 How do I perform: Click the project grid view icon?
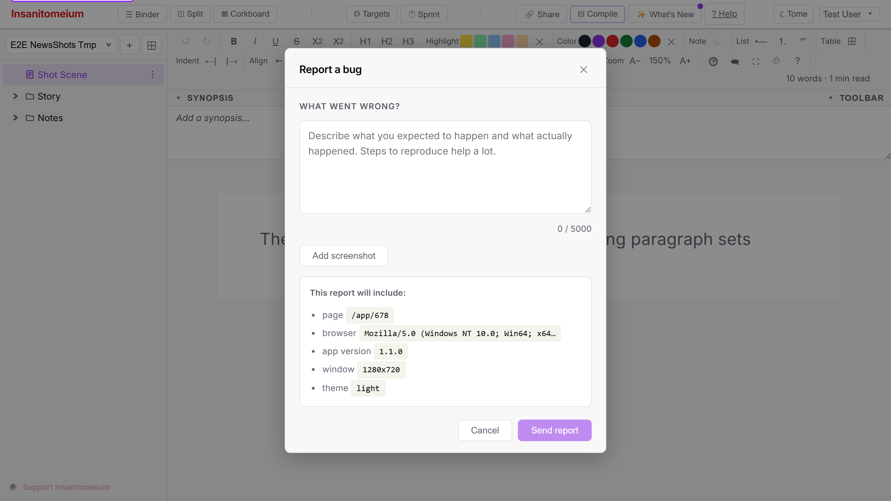[151, 45]
